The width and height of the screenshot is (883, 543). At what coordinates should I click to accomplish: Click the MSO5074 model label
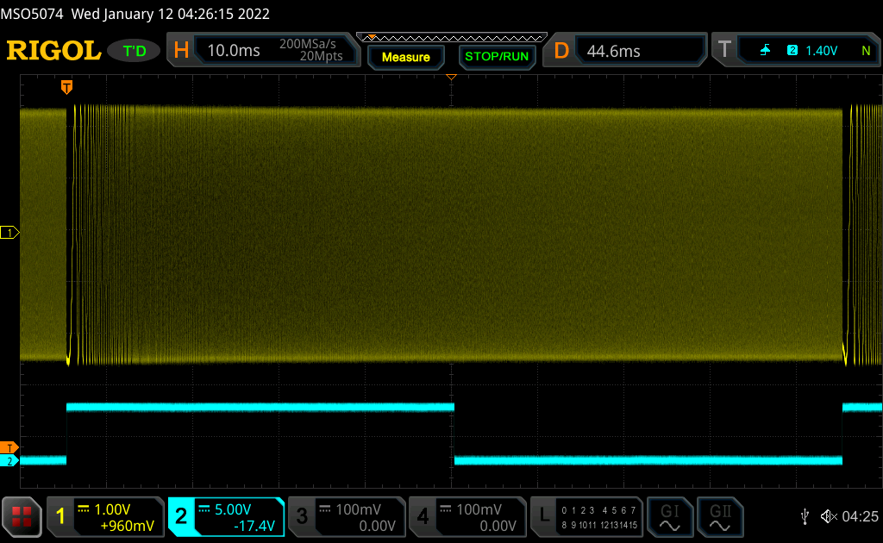click(x=32, y=14)
